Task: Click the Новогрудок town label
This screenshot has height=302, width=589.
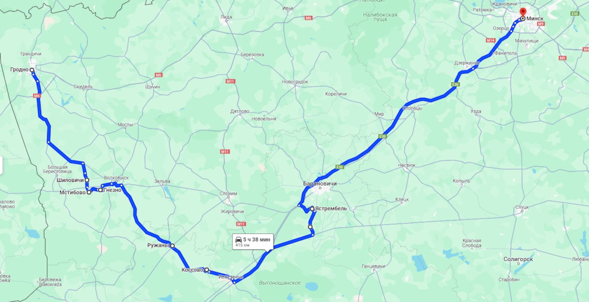Action: [295, 81]
